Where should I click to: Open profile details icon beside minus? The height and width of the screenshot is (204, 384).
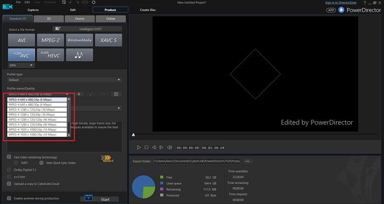pyautogui.click(x=116, y=94)
